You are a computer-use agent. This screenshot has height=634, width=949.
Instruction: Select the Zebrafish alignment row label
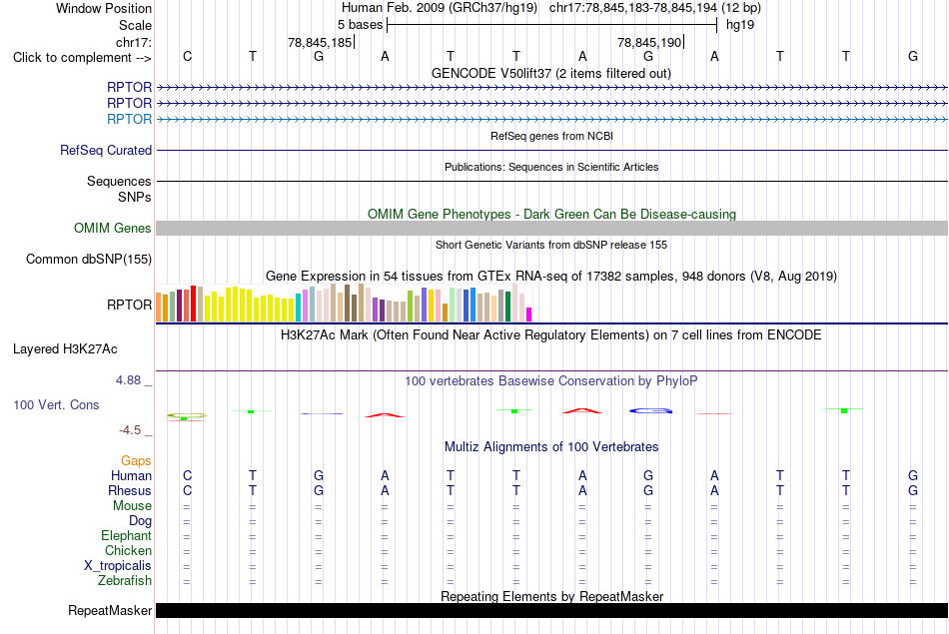(x=125, y=581)
